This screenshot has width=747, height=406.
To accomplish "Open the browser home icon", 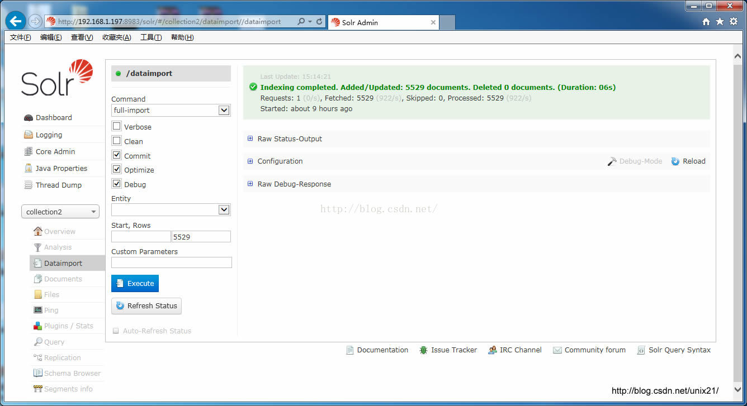I will tap(706, 22).
